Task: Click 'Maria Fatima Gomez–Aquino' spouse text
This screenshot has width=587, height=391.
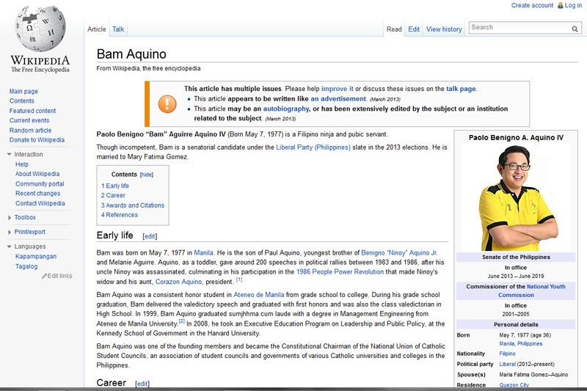Action: pyautogui.click(x=533, y=375)
